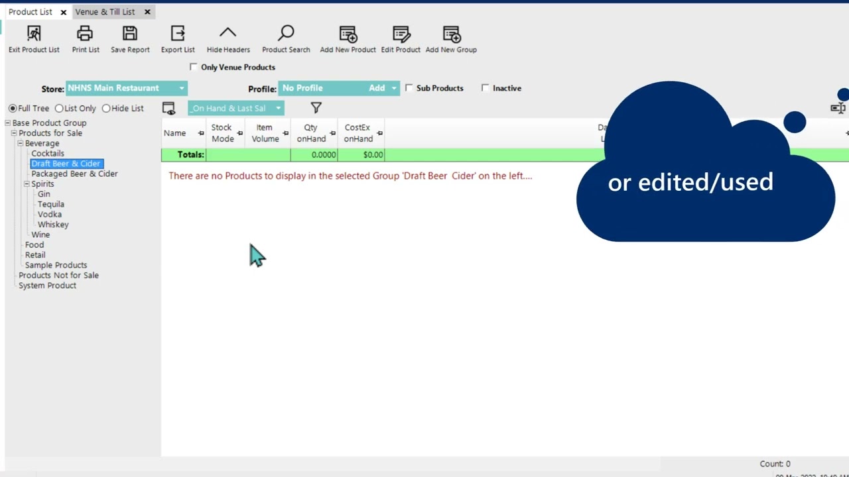The width and height of the screenshot is (849, 477).
Task: Click the Item Volume column header text
Action: (265, 133)
